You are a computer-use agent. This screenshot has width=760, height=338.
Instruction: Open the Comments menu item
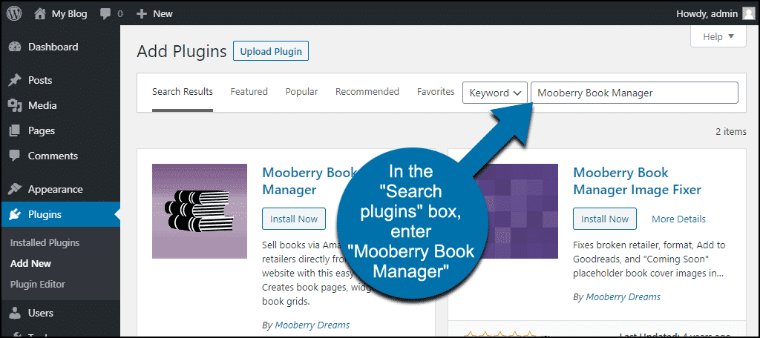pos(60,156)
